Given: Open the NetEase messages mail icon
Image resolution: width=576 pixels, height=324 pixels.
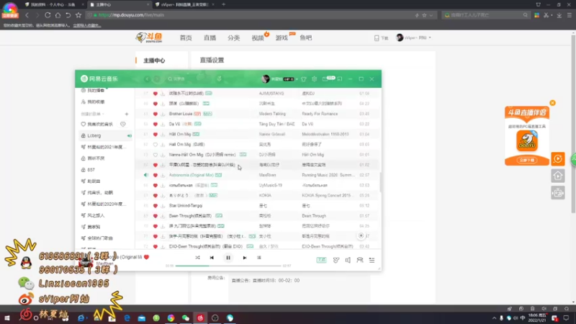Looking at the screenshot, I should pyautogui.click(x=325, y=79).
